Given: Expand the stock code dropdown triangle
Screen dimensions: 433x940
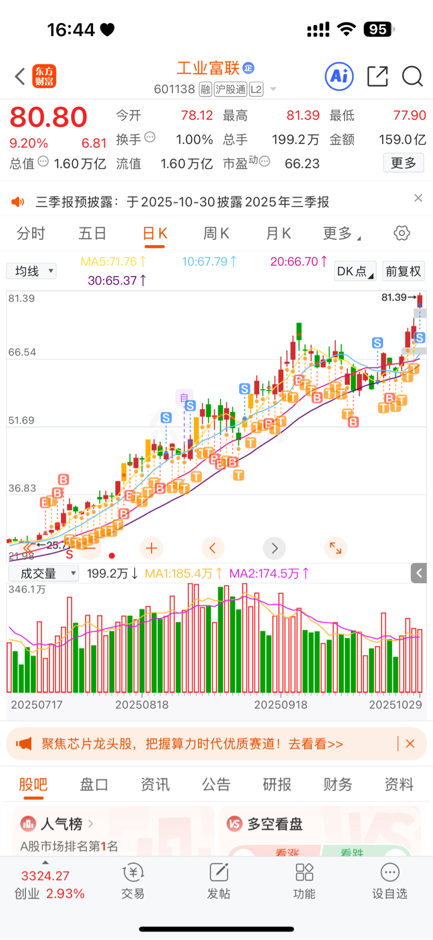Looking at the screenshot, I should pos(273,89).
